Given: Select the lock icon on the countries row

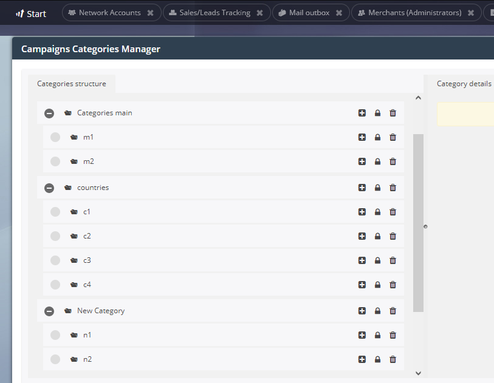Looking at the screenshot, I should click(x=377, y=188).
